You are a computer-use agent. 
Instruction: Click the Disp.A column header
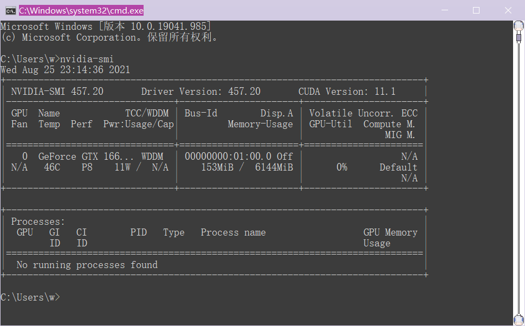(276, 113)
